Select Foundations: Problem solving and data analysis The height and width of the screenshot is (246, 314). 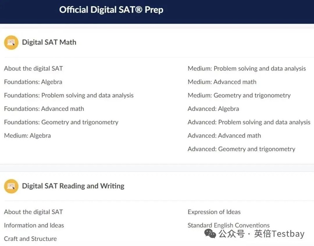pyautogui.click(x=69, y=95)
